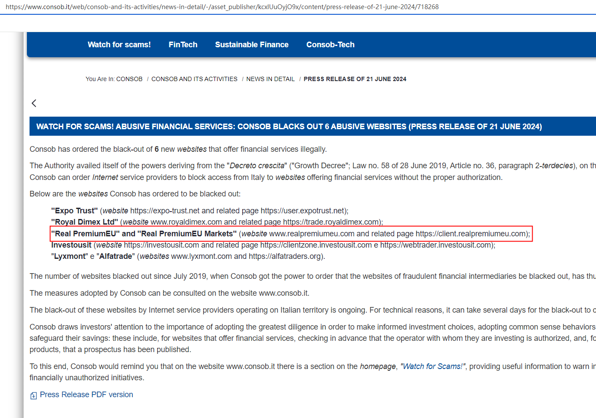Click the Investousit entry name
This screenshot has height=418, width=596.
[x=71, y=245]
